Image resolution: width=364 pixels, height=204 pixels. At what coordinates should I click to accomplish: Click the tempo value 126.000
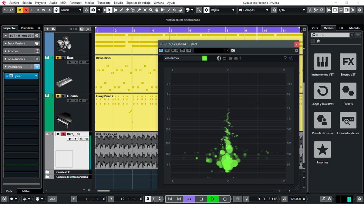tap(296, 199)
